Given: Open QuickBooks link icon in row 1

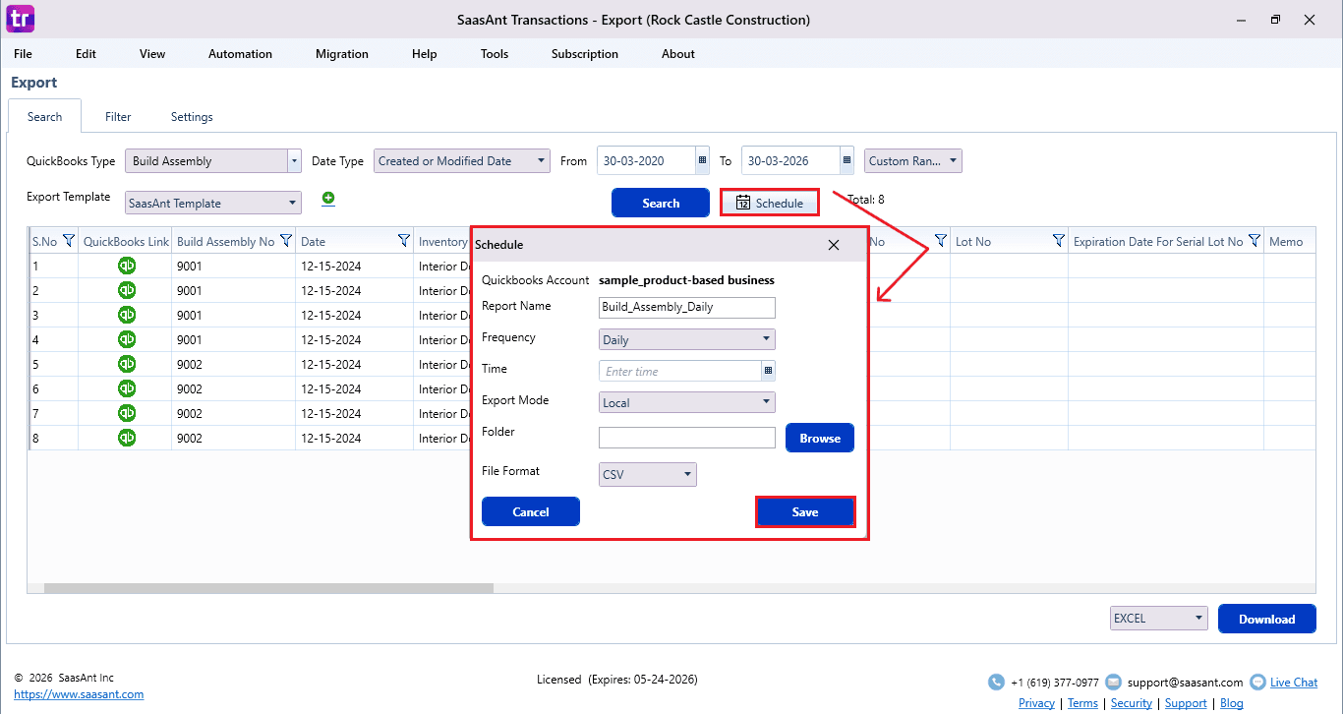Looking at the screenshot, I should tap(127, 266).
